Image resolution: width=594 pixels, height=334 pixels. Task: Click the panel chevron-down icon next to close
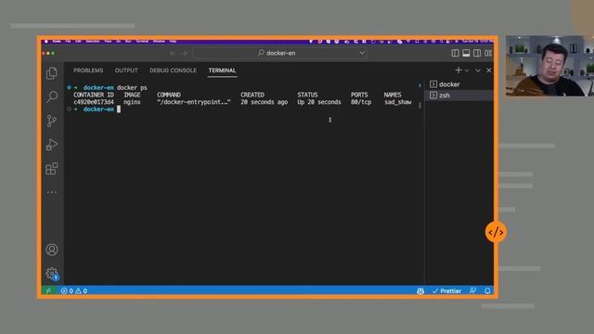[x=478, y=71]
